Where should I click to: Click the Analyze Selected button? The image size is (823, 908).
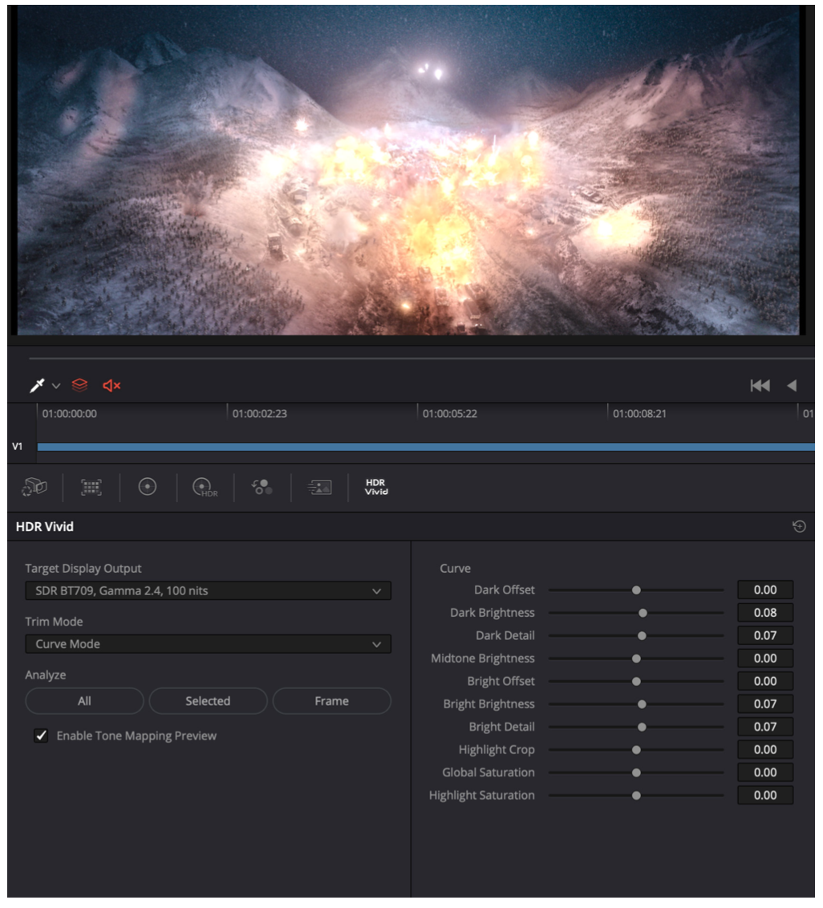tap(208, 701)
